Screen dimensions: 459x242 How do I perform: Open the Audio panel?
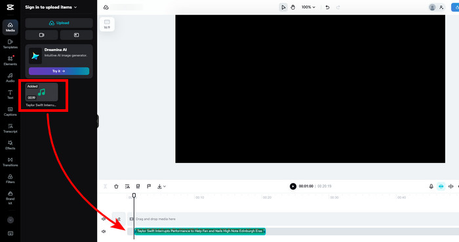tap(10, 78)
